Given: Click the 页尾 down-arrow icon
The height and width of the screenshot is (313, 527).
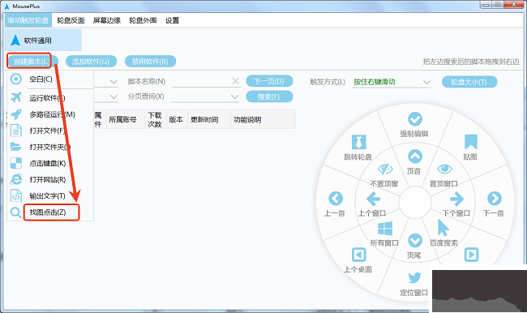Looking at the screenshot, I should coord(415,241).
